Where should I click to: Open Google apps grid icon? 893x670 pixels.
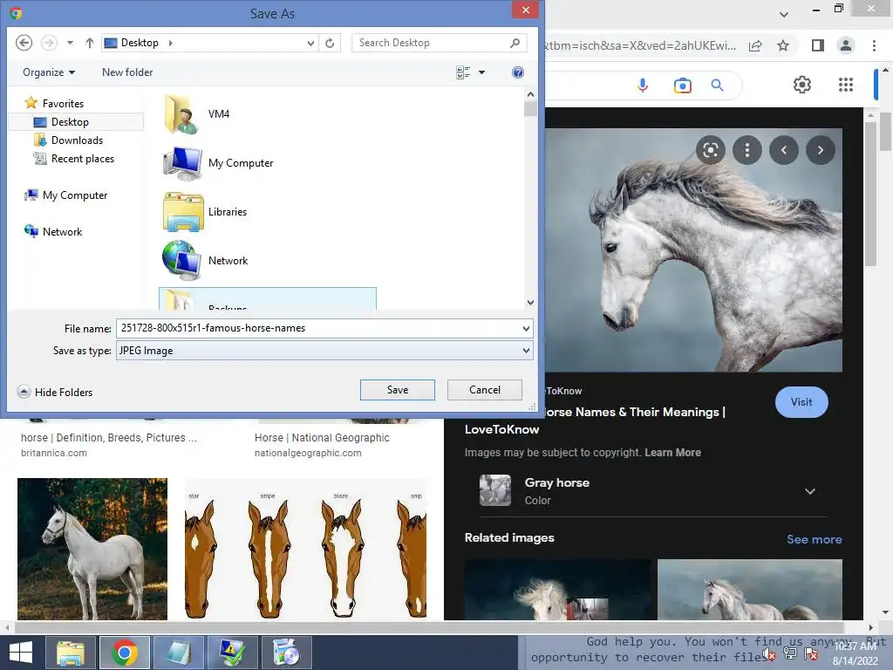pyautogui.click(x=846, y=85)
